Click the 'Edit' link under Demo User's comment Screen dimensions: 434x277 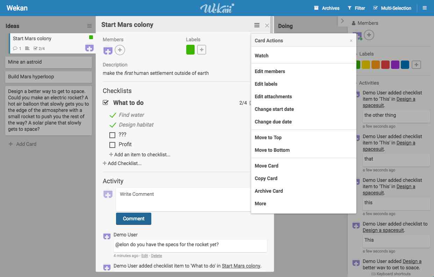click(x=144, y=256)
